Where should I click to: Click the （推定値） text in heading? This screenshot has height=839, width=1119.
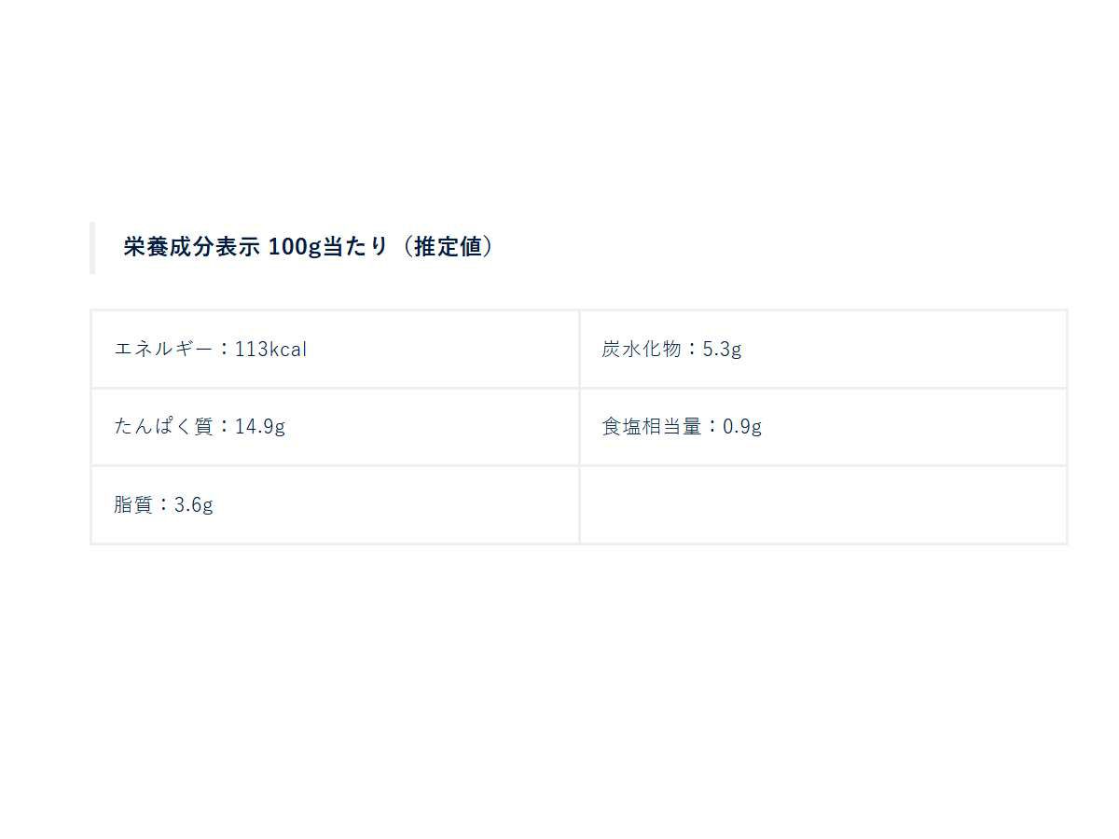(448, 247)
